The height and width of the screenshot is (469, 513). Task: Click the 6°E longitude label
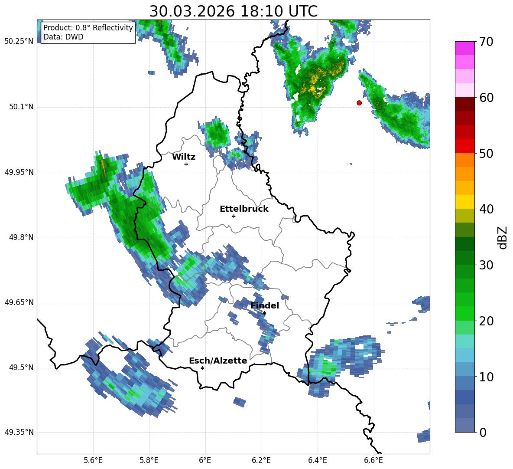[205, 460]
